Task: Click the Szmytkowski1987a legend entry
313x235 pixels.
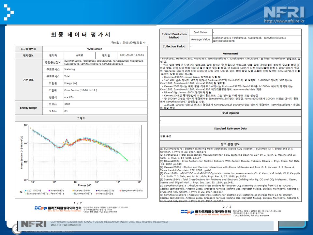Action: [x=131, y=191]
